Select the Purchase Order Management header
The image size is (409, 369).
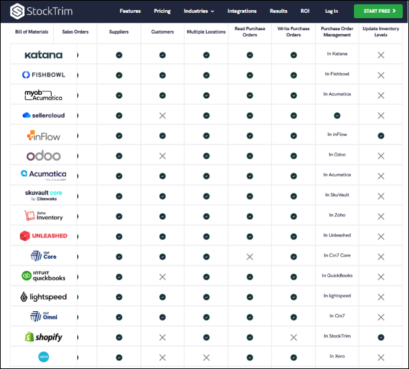pos(337,32)
